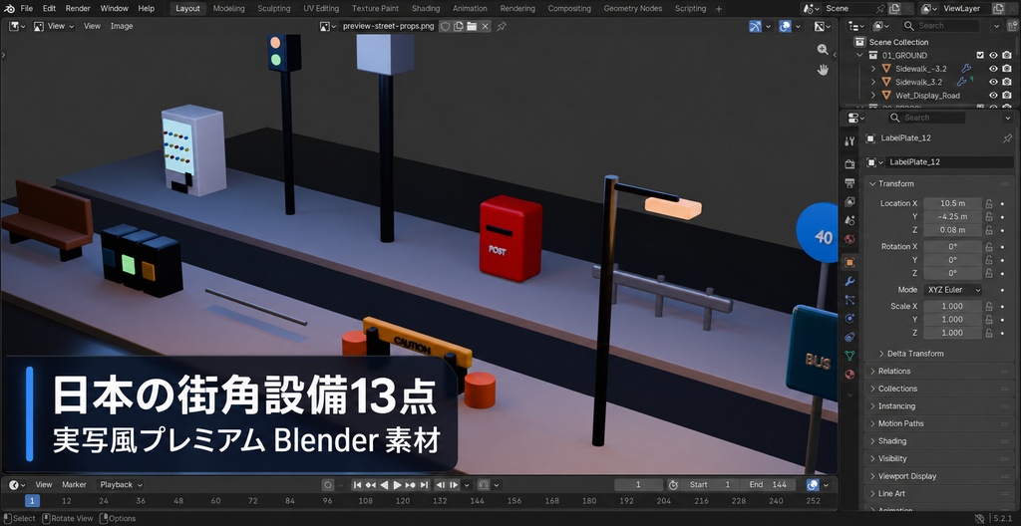Toggle the lock for Scale Z
The image size is (1021, 526).
pyautogui.click(x=989, y=333)
